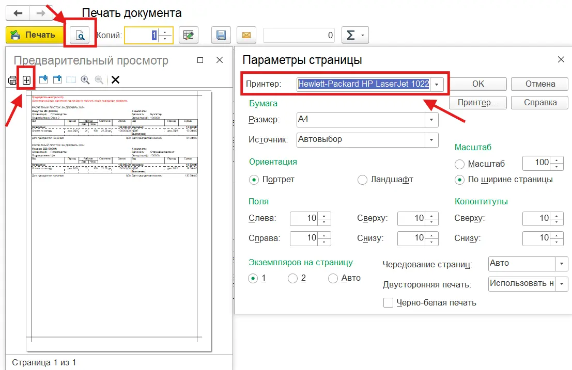
Task: Close preview with black X icon
Action: 115,80
